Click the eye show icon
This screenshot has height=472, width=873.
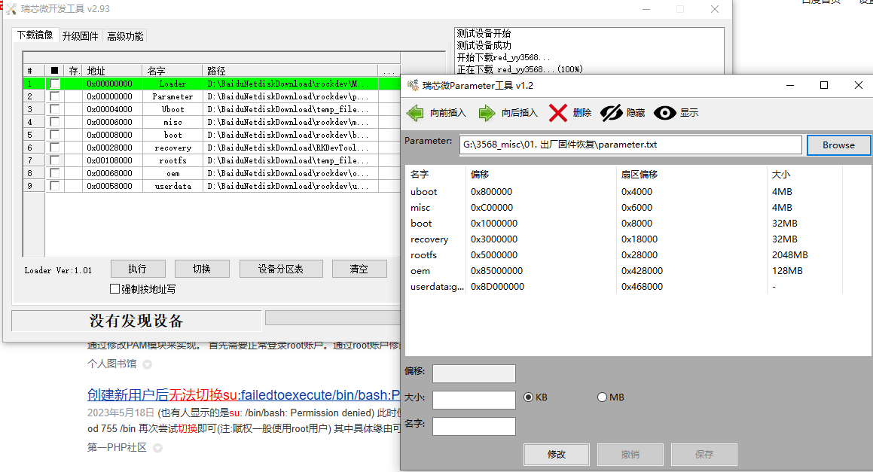point(665,113)
